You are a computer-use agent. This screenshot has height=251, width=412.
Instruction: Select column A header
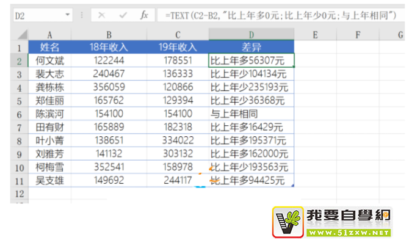tap(49, 35)
